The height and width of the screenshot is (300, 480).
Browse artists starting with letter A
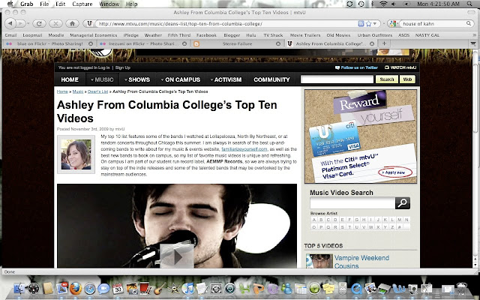click(x=313, y=220)
